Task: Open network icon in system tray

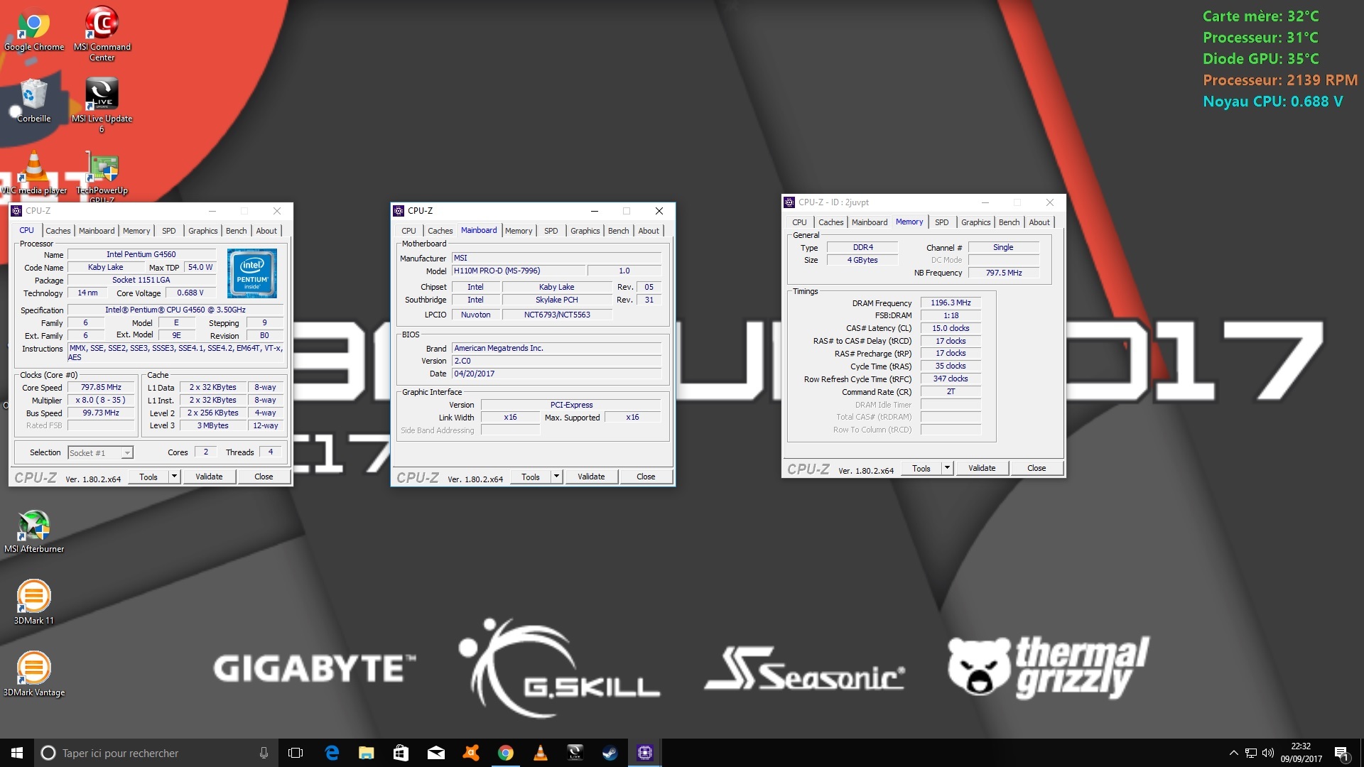Action: [1251, 753]
